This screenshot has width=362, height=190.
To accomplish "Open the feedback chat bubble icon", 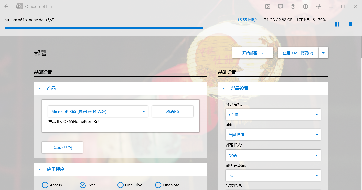I will (x=280, y=7).
